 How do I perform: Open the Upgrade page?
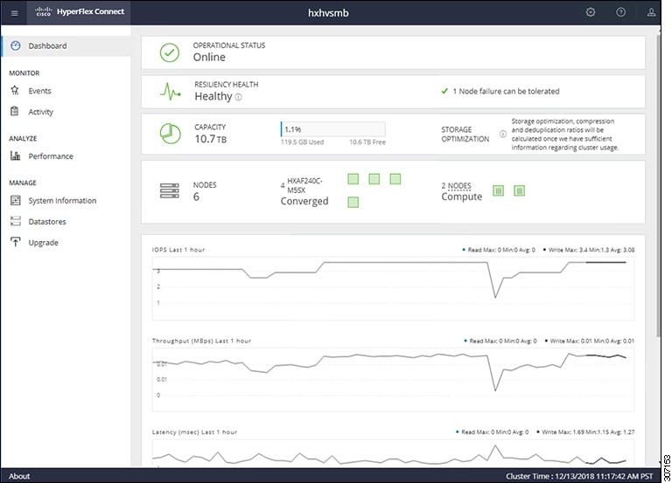click(43, 243)
